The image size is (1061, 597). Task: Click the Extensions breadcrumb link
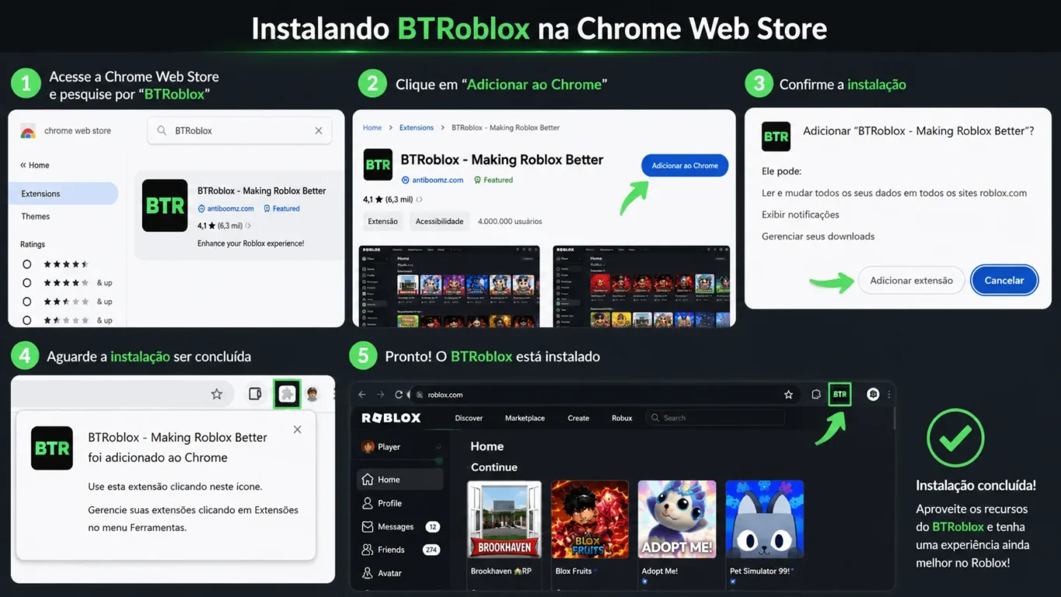point(417,127)
